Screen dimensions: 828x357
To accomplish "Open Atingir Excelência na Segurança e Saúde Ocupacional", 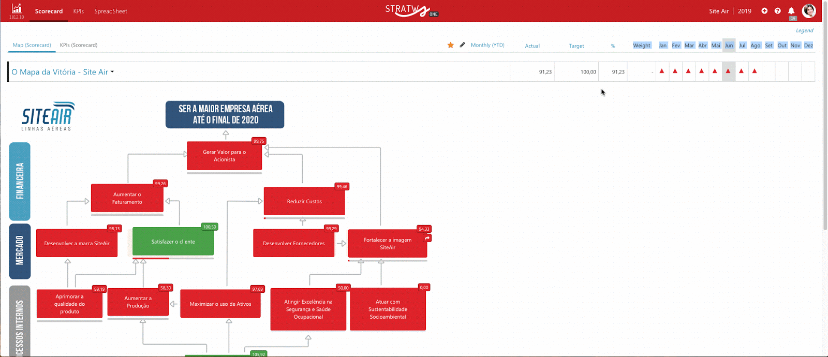I will coord(308,309).
